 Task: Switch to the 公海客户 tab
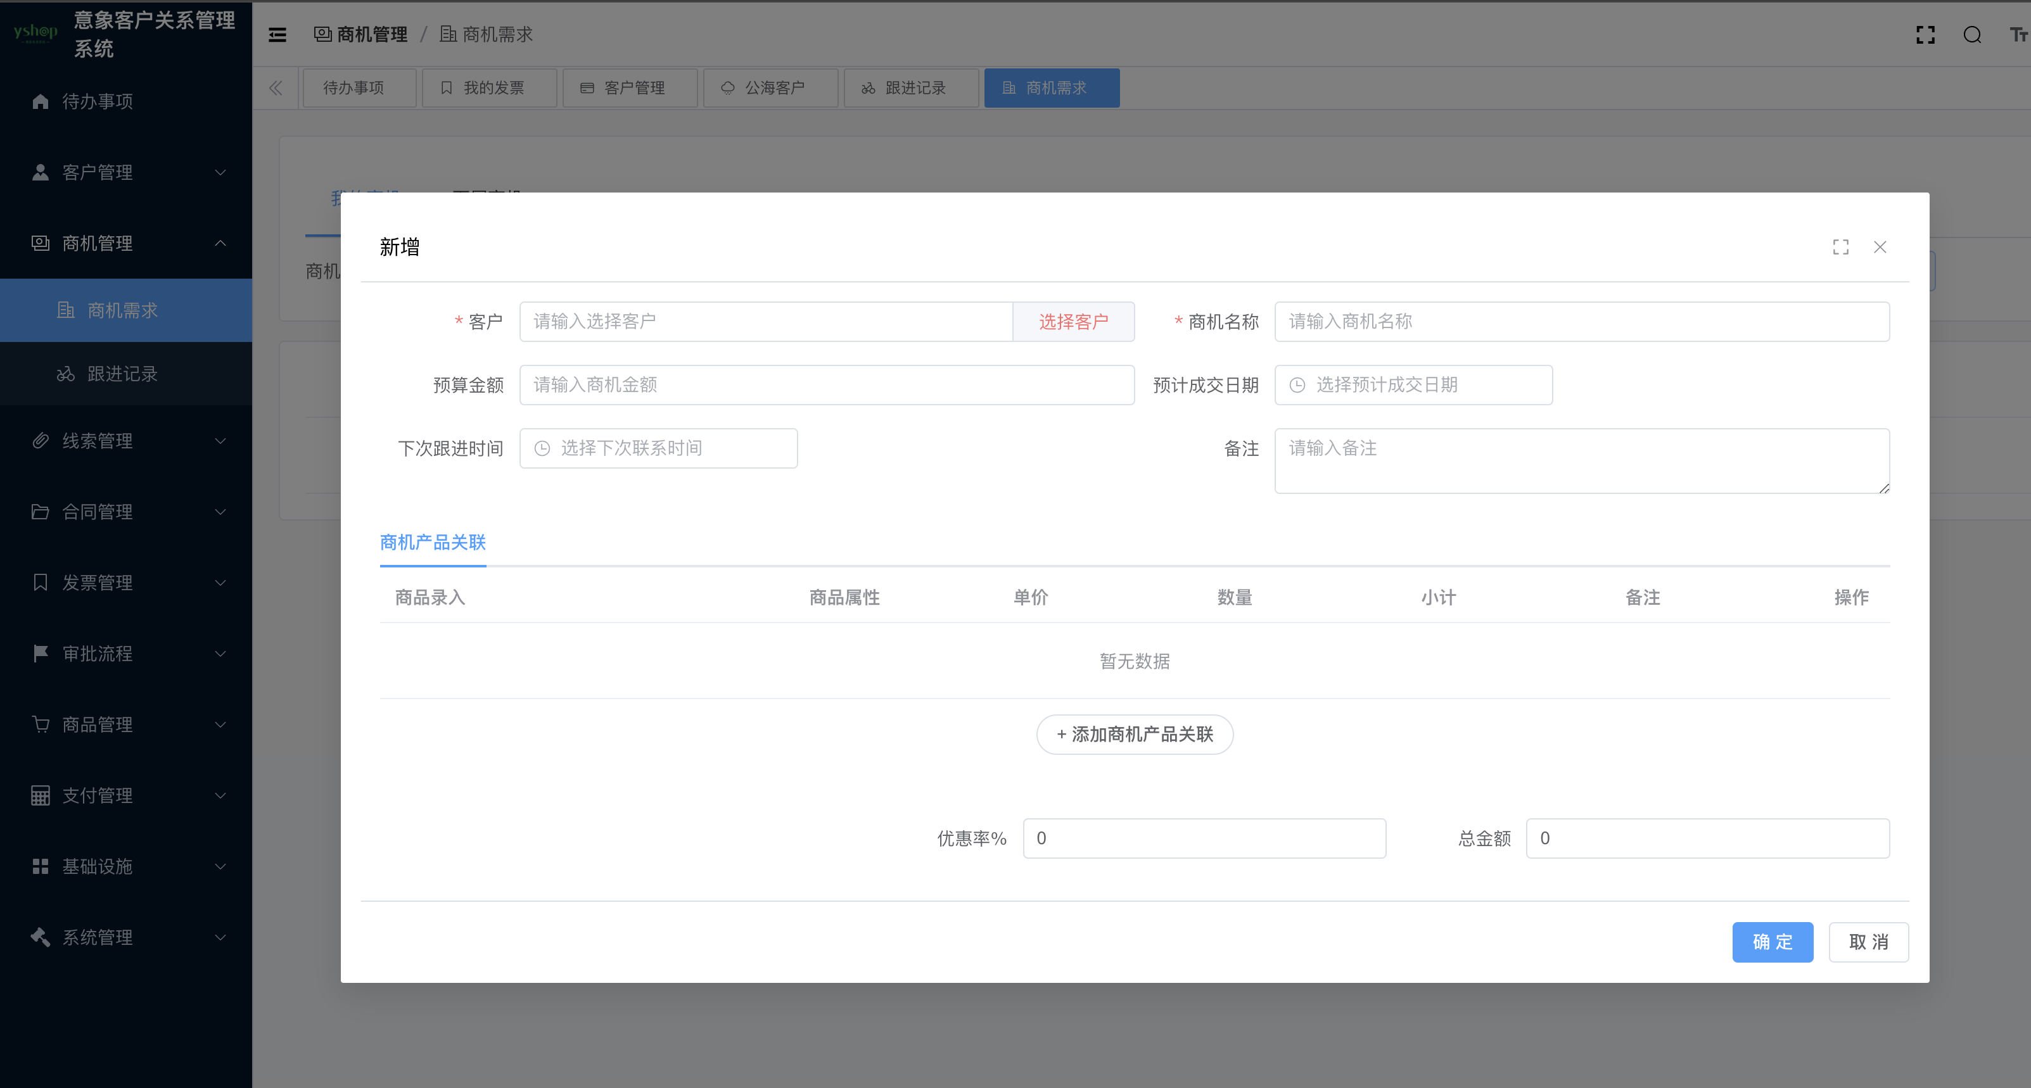click(770, 87)
